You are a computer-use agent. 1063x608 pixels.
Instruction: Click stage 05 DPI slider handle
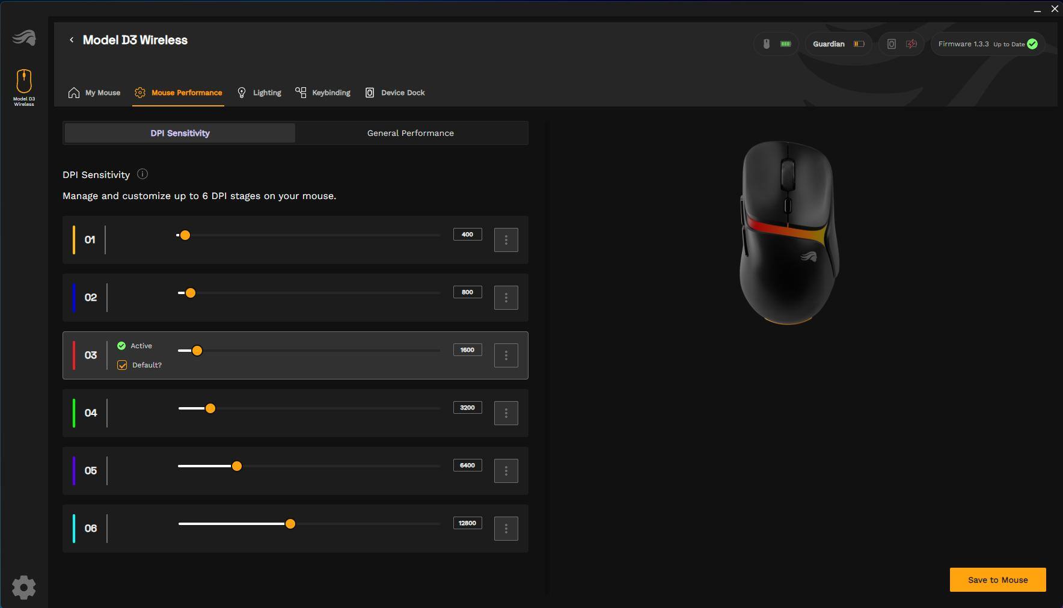click(237, 466)
